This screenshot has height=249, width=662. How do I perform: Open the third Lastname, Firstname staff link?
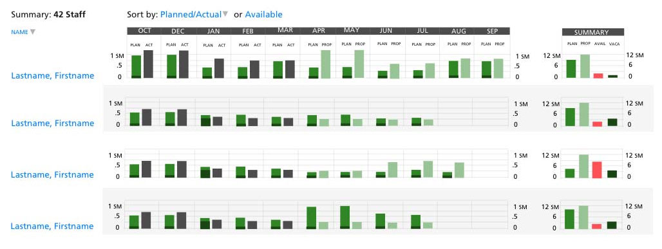coord(52,175)
